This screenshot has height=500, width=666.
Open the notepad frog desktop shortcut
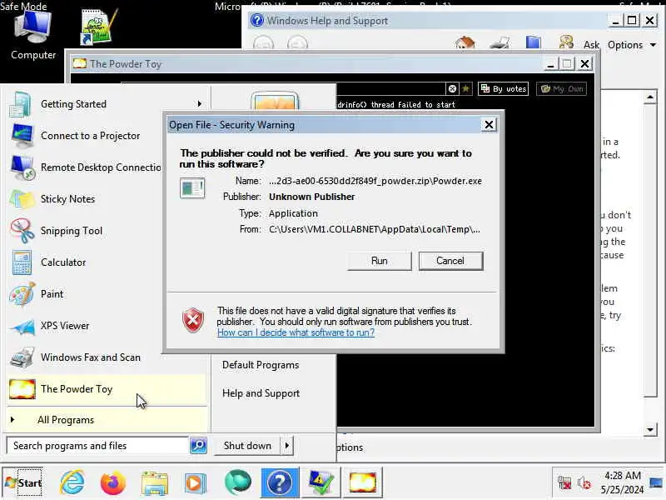(x=97, y=27)
